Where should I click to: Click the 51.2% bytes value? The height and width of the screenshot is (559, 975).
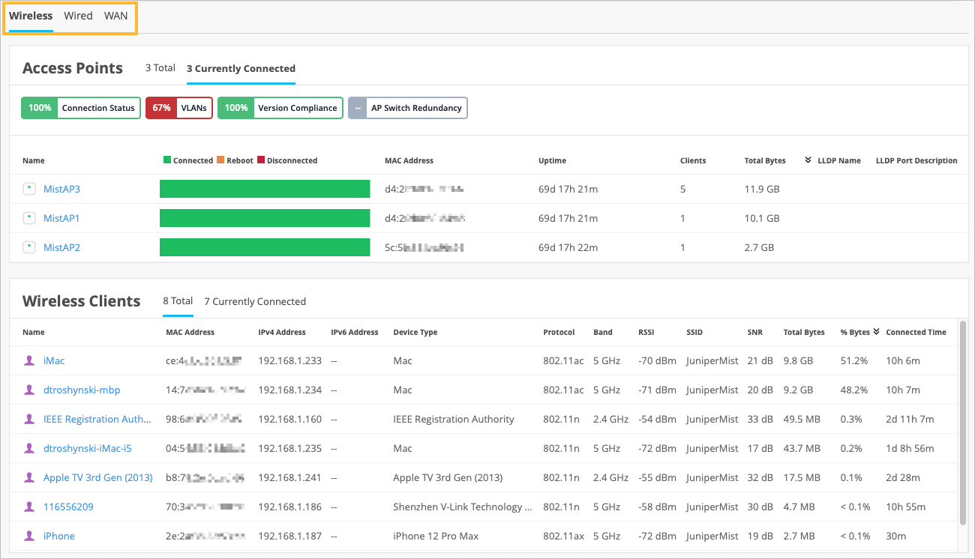[x=854, y=360]
